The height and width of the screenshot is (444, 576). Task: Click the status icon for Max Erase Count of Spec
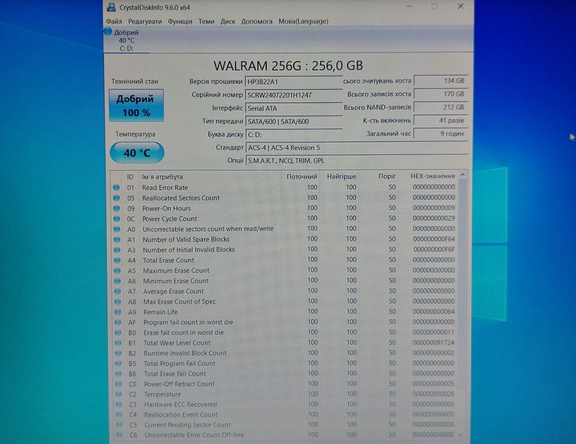pos(117,302)
